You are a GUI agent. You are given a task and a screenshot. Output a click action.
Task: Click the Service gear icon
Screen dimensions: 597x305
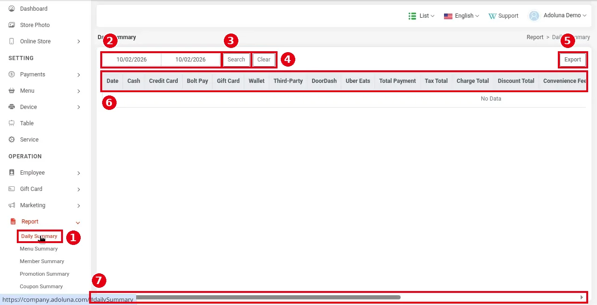click(x=12, y=140)
